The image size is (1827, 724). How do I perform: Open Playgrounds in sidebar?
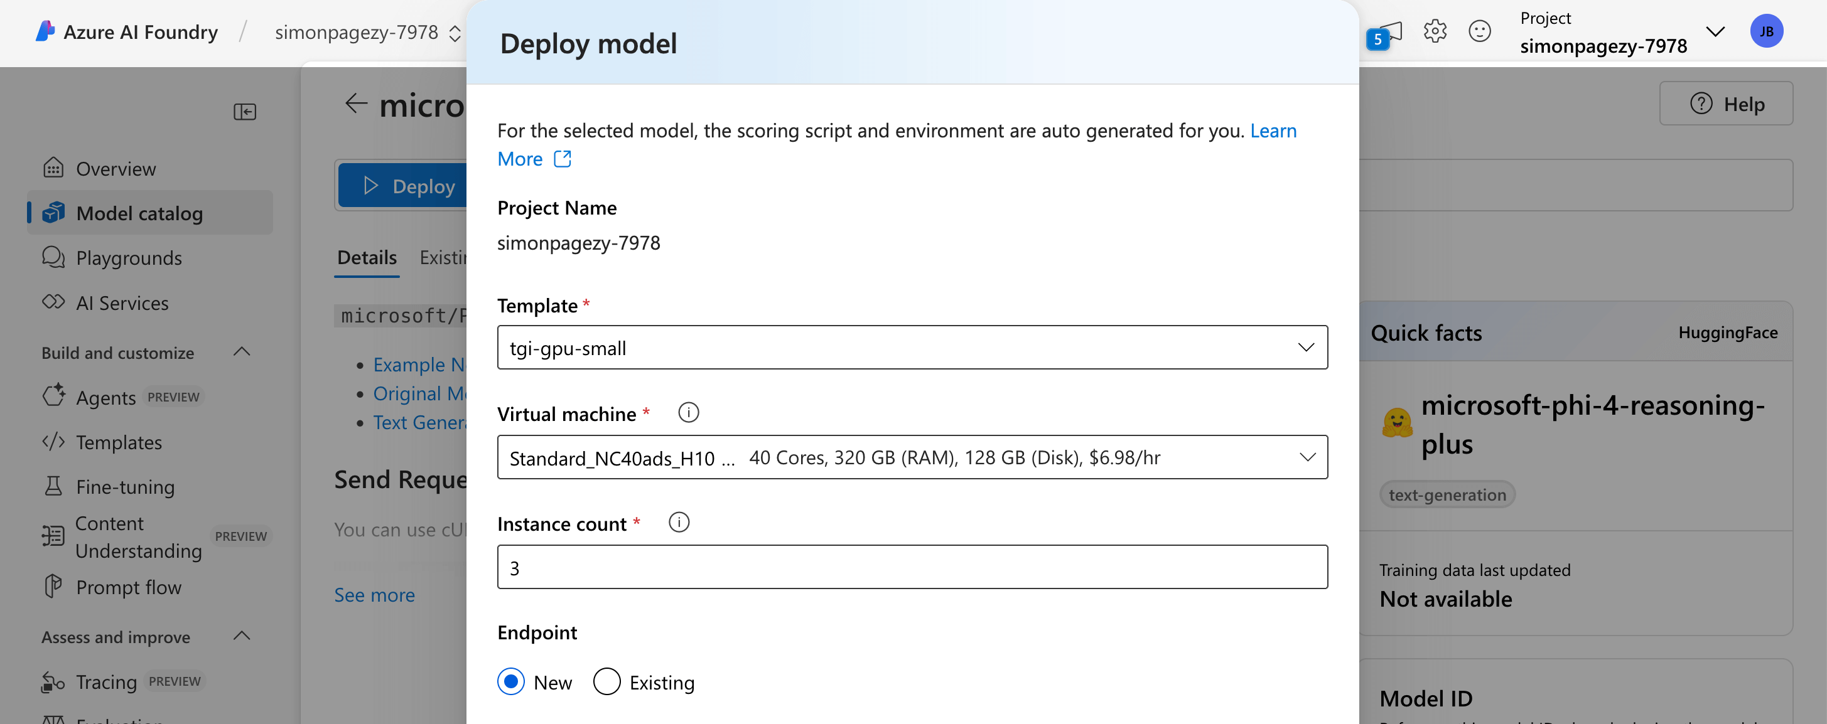[x=149, y=257]
